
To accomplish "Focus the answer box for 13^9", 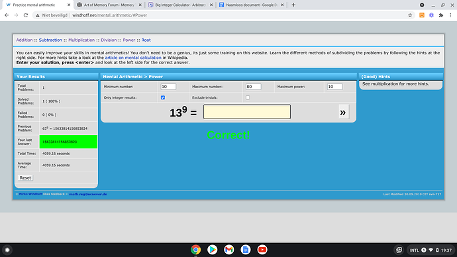I will (247, 112).
